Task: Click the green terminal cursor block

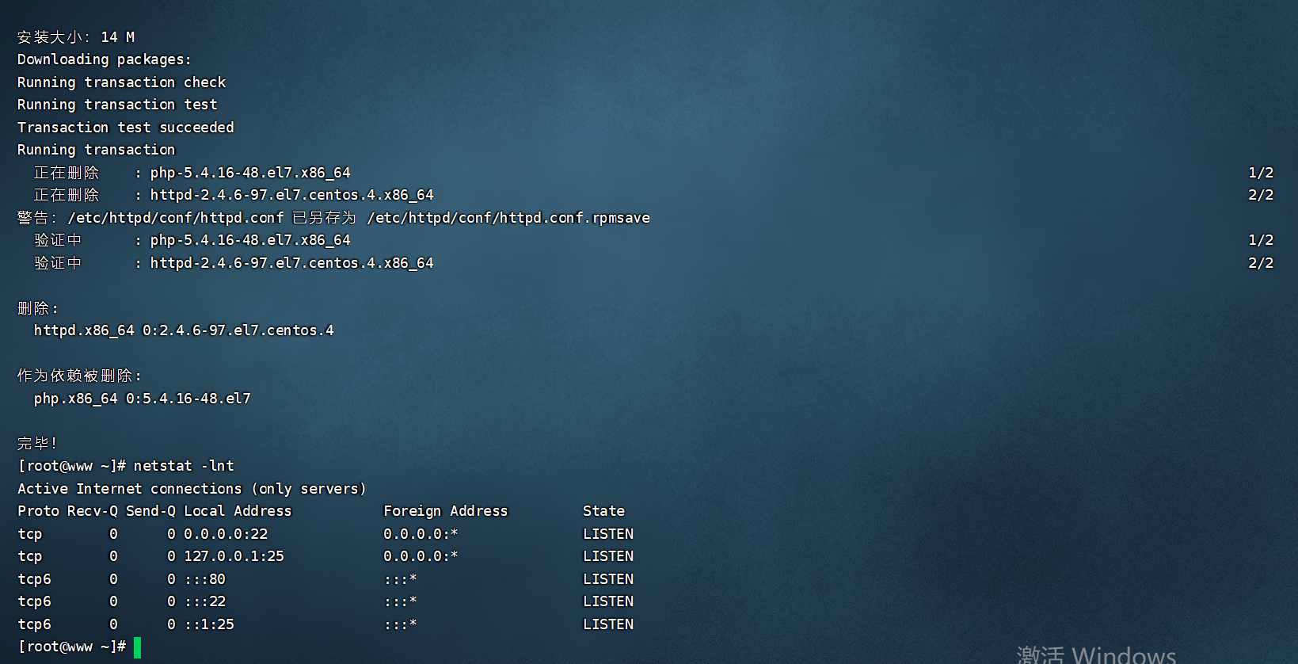Action: pos(137,647)
